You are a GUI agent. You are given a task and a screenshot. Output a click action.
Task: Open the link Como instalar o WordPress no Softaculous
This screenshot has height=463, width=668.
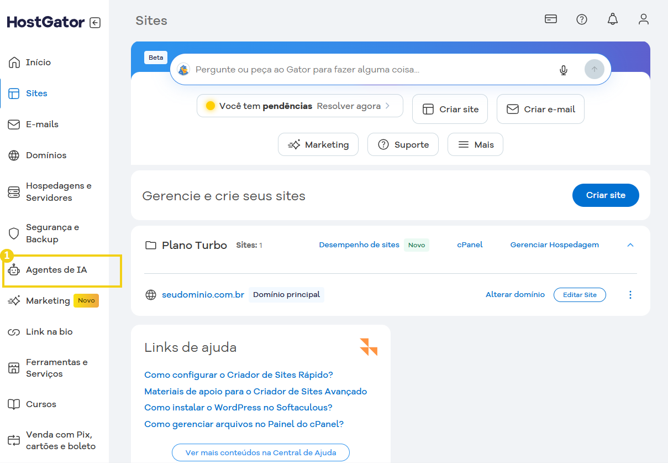[x=237, y=407]
